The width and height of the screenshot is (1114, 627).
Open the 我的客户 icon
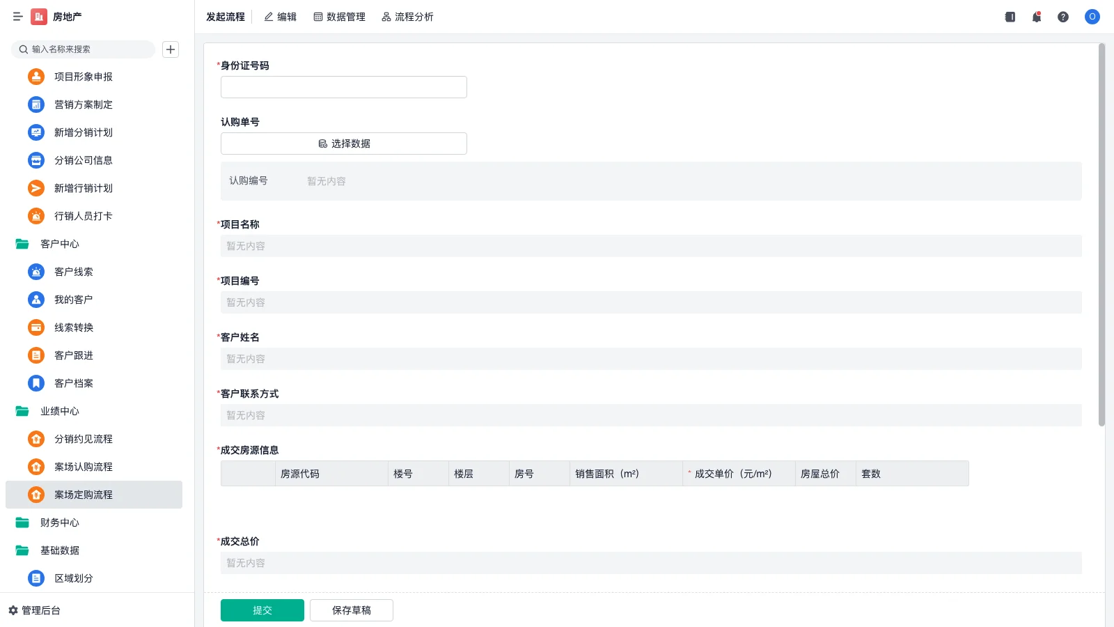point(36,300)
